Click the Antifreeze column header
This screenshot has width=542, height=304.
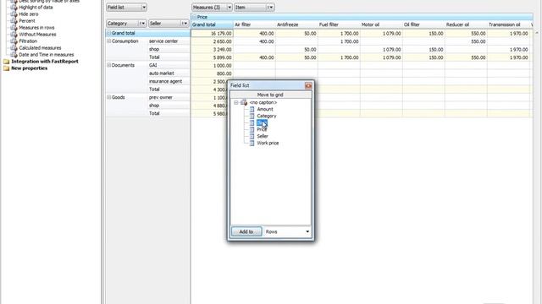coord(296,24)
